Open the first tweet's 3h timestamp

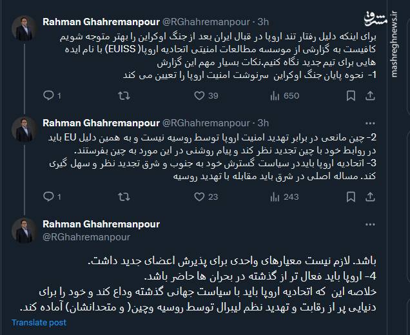[x=263, y=23]
